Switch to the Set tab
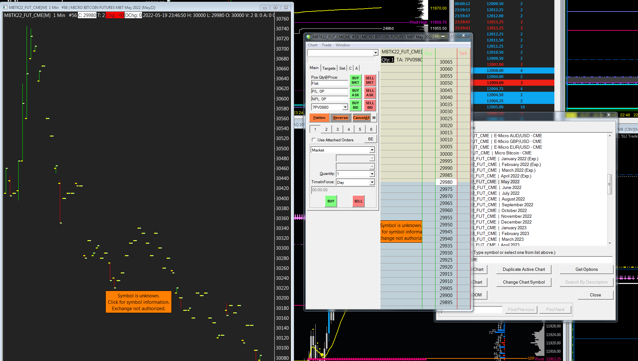The width and height of the screenshot is (638, 361). pyautogui.click(x=342, y=68)
